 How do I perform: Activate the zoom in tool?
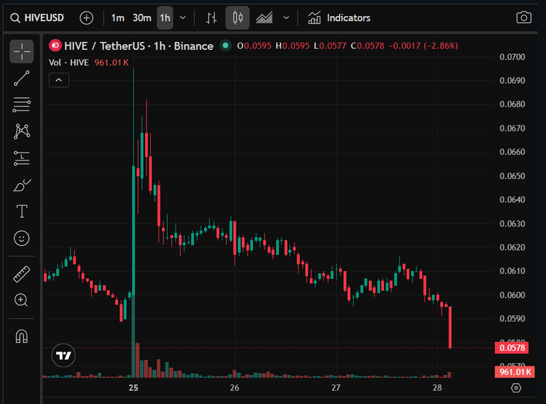coord(21,300)
